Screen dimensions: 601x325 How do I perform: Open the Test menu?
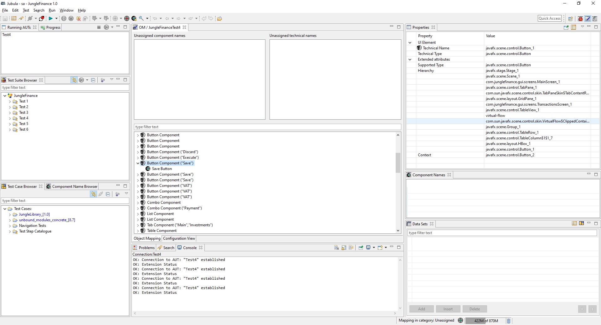pos(26,10)
